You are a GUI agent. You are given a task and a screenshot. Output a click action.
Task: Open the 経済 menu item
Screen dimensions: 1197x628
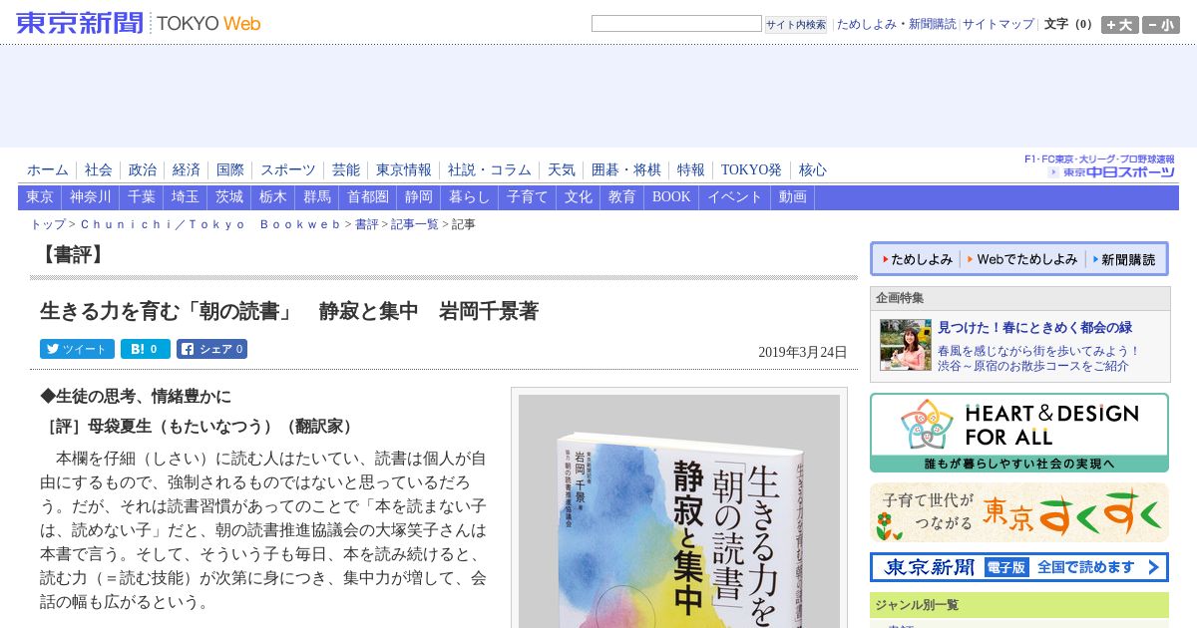[187, 169]
